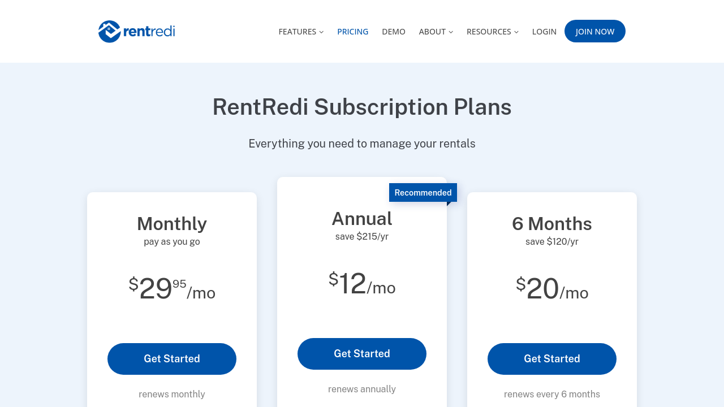
Task: Open the Login link
Action: tap(544, 32)
